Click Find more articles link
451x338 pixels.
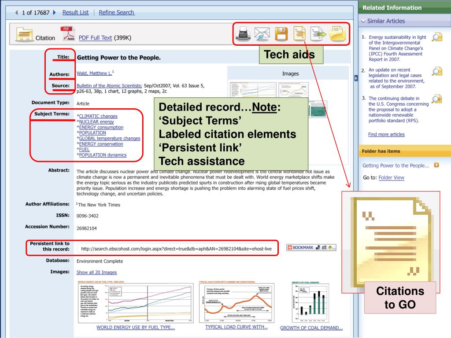click(386, 134)
